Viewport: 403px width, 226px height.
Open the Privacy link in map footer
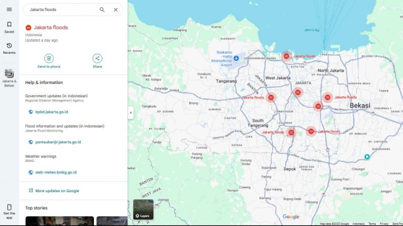(384, 224)
